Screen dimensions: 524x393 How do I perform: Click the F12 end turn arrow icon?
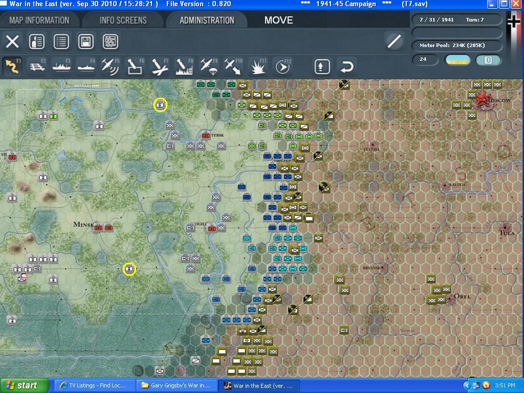tap(282, 66)
